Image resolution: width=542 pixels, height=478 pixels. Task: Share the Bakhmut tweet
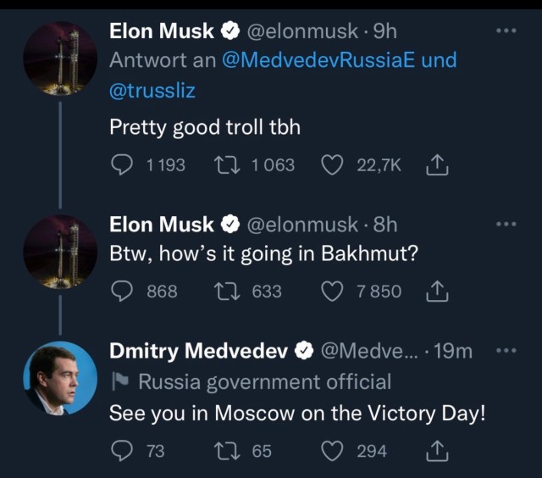pyautogui.click(x=437, y=291)
